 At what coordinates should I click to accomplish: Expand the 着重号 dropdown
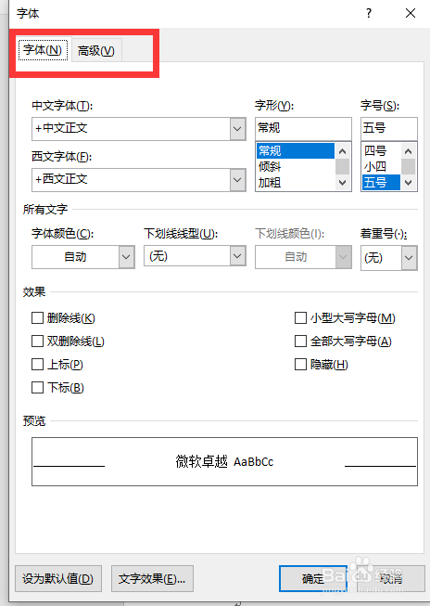point(410,258)
